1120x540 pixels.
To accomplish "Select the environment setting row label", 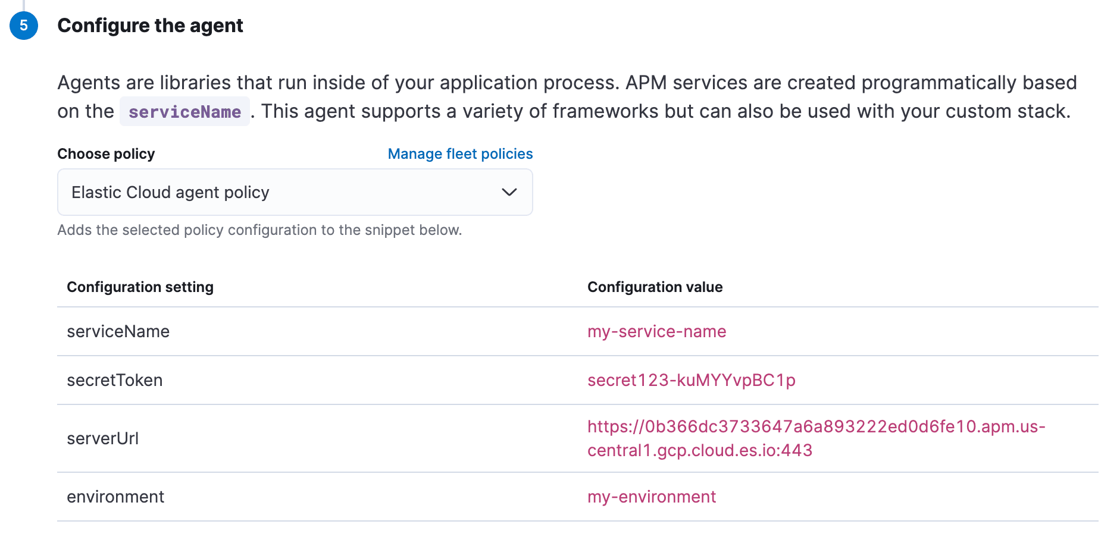I will coord(115,497).
